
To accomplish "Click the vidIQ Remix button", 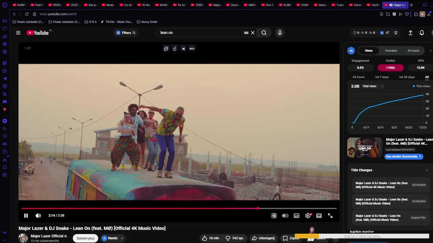I will click(x=110, y=238).
